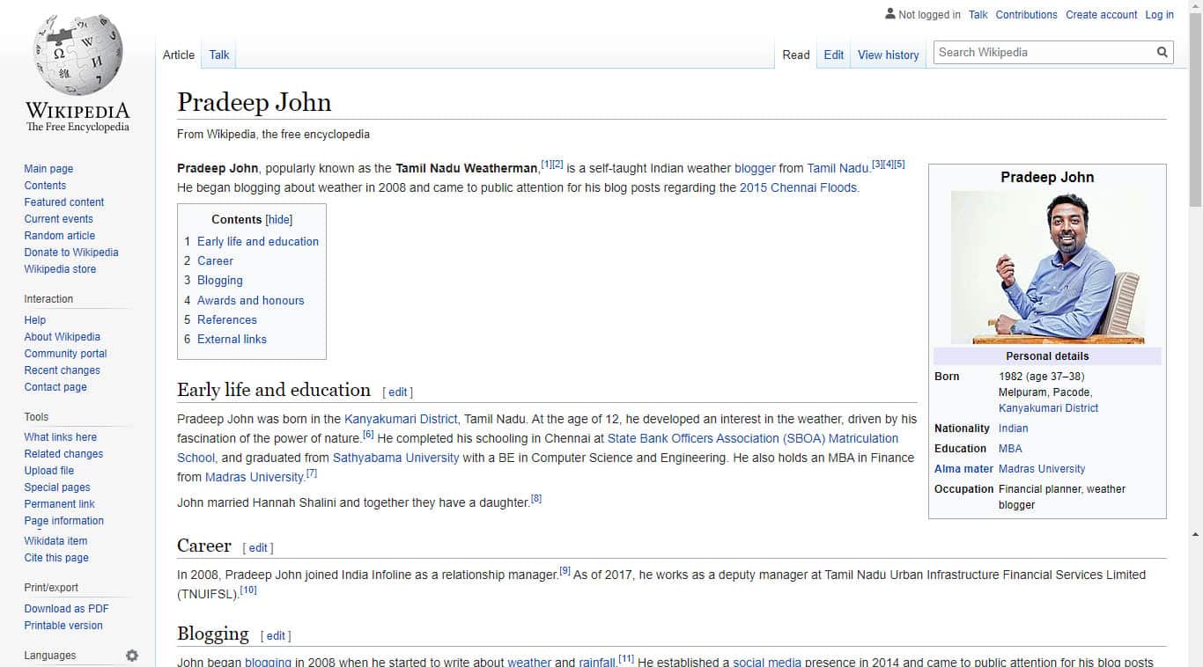The width and height of the screenshot is (1203, 667).
Task: Open the Wikipedia store link
Action: 60,269
